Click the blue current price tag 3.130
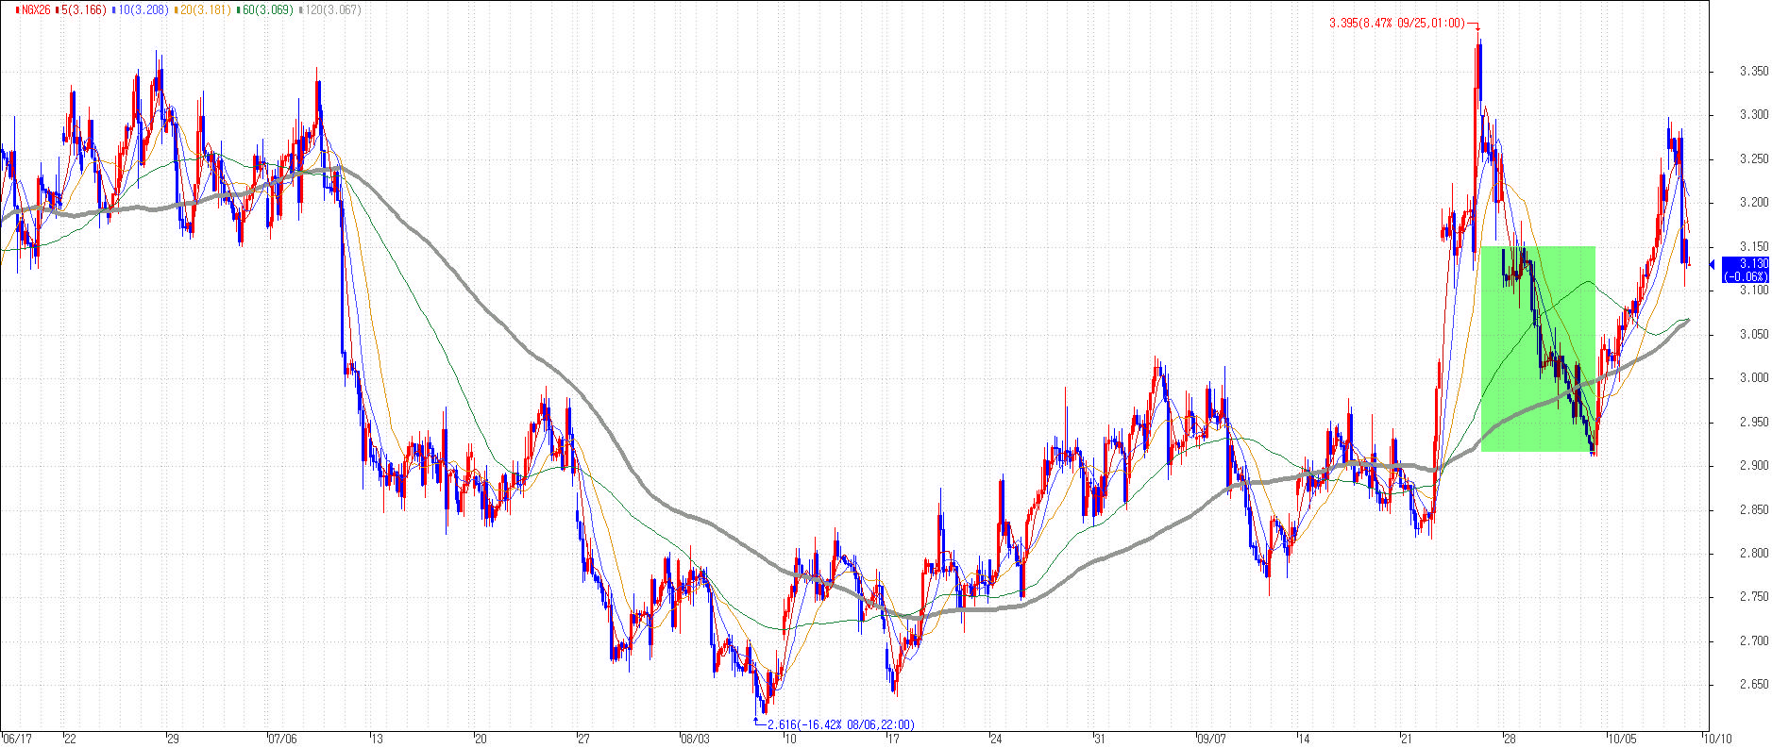 click(x=1745, y=269)
